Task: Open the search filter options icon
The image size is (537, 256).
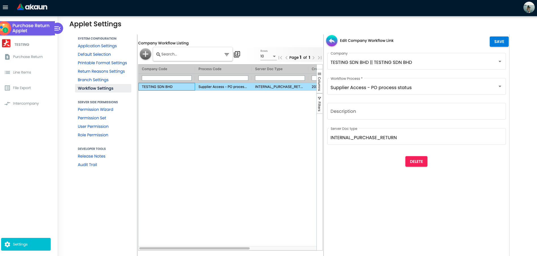Action: pyautogui.click(x=227, y=55)
